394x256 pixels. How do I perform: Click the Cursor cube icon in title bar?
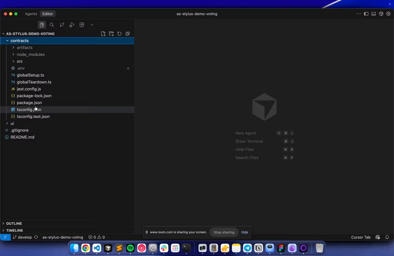pyautogui.click(x=381, y=14)
